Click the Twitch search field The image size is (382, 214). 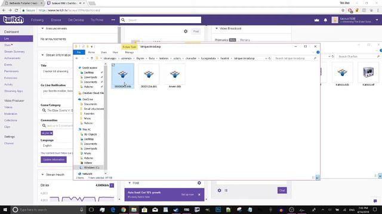[x=161, y=20]
